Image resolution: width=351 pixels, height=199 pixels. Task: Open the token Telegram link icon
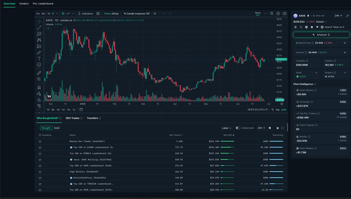pos(306,27)
